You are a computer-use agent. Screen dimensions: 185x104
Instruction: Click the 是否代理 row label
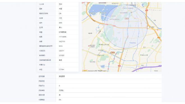42,95
